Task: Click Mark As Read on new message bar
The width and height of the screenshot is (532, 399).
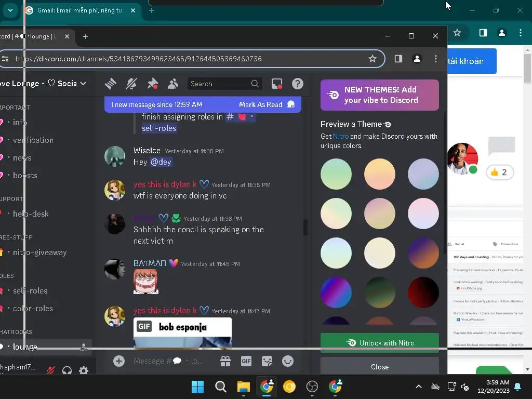Action: [267, 104]
